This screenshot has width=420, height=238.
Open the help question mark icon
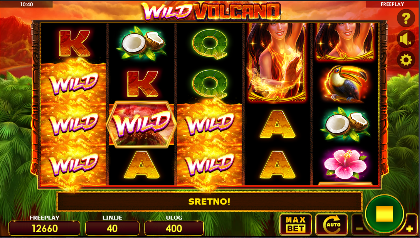click(x=406, y=18)
